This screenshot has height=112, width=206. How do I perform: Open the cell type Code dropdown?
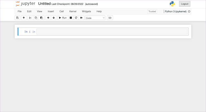coord(95,18)
